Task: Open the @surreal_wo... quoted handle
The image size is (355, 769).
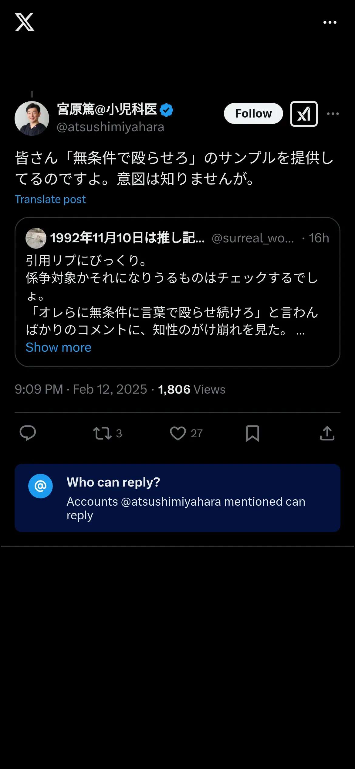Action: pyautogui.click(x=253, y=238)
